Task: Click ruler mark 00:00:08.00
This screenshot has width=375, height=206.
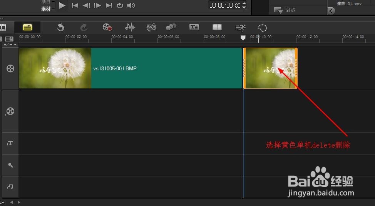Action: 214,37
